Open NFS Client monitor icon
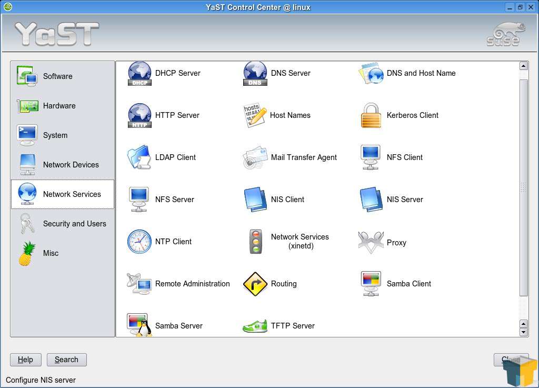Screen dimensions: 539x388 371,157
